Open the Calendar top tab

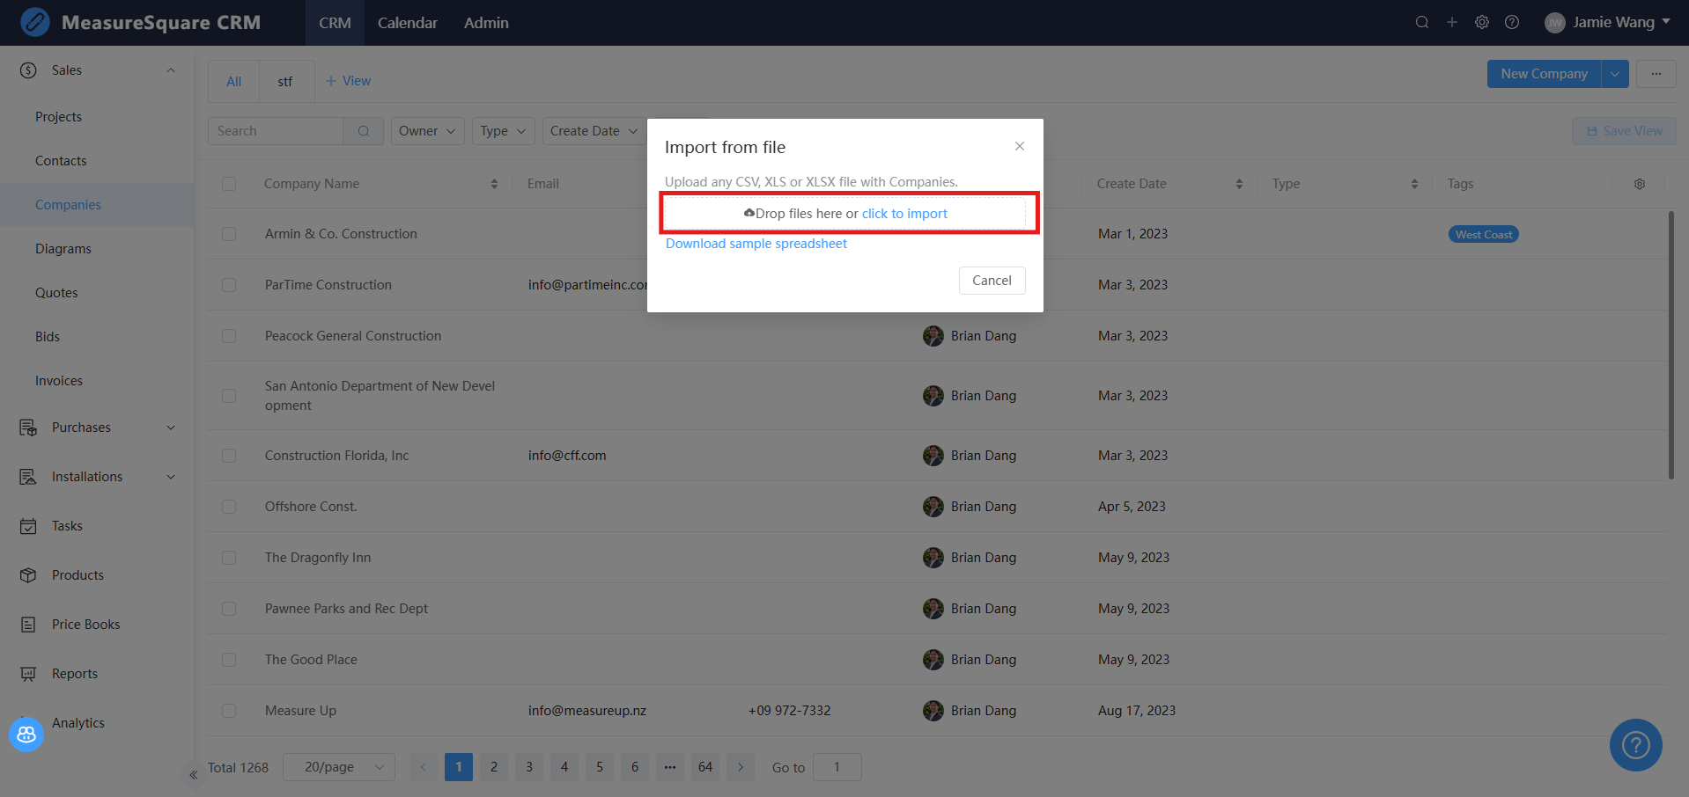[408, 23]
